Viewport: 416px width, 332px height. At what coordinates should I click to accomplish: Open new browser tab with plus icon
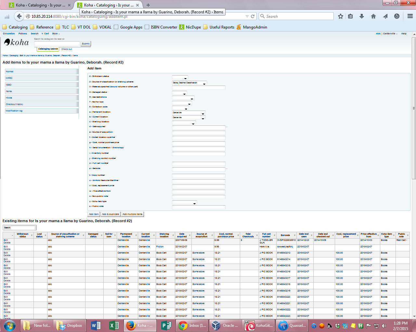[148, 5]
